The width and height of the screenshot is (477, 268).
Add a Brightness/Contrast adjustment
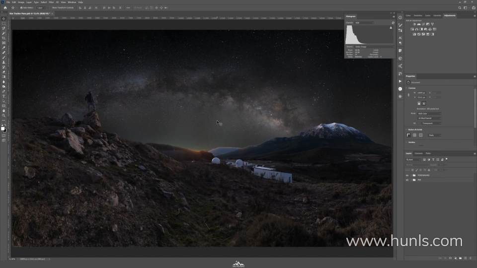pos(414,24)
